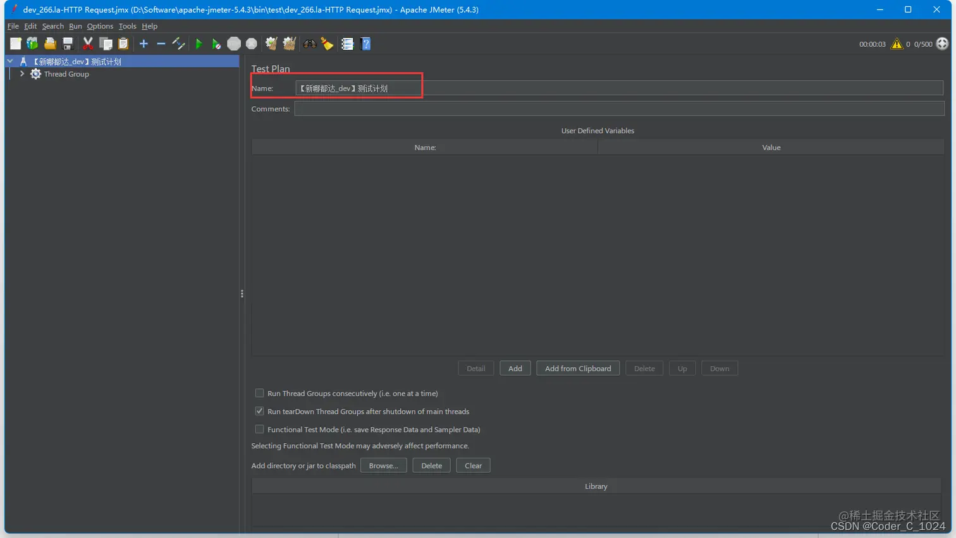This screenshot has width=956, height=538.
Task: Open the Help menu
Action: click(x=149, y=26)
